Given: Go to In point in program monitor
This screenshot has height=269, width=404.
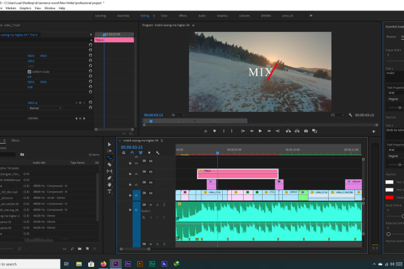Looking at the screenshot, I should (x=243, y=131).
